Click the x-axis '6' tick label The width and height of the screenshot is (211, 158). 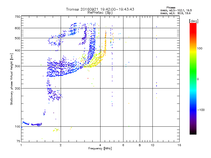pos(123,145)
